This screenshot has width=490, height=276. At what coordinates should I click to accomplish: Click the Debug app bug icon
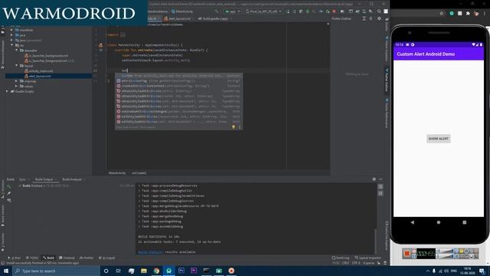pyautogui.click(x=308, y=11)
